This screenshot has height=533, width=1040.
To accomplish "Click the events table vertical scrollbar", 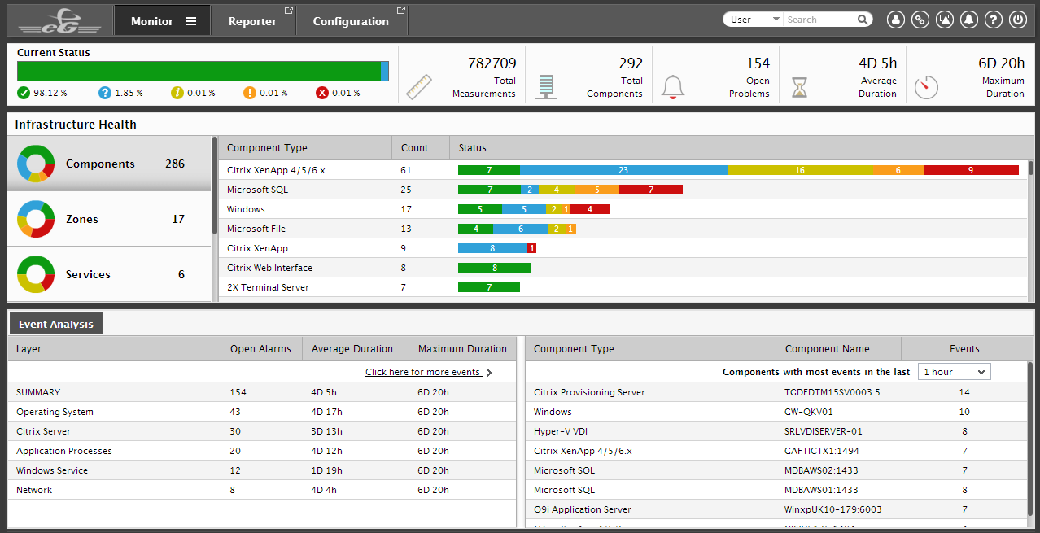I will click(1031, 439).
